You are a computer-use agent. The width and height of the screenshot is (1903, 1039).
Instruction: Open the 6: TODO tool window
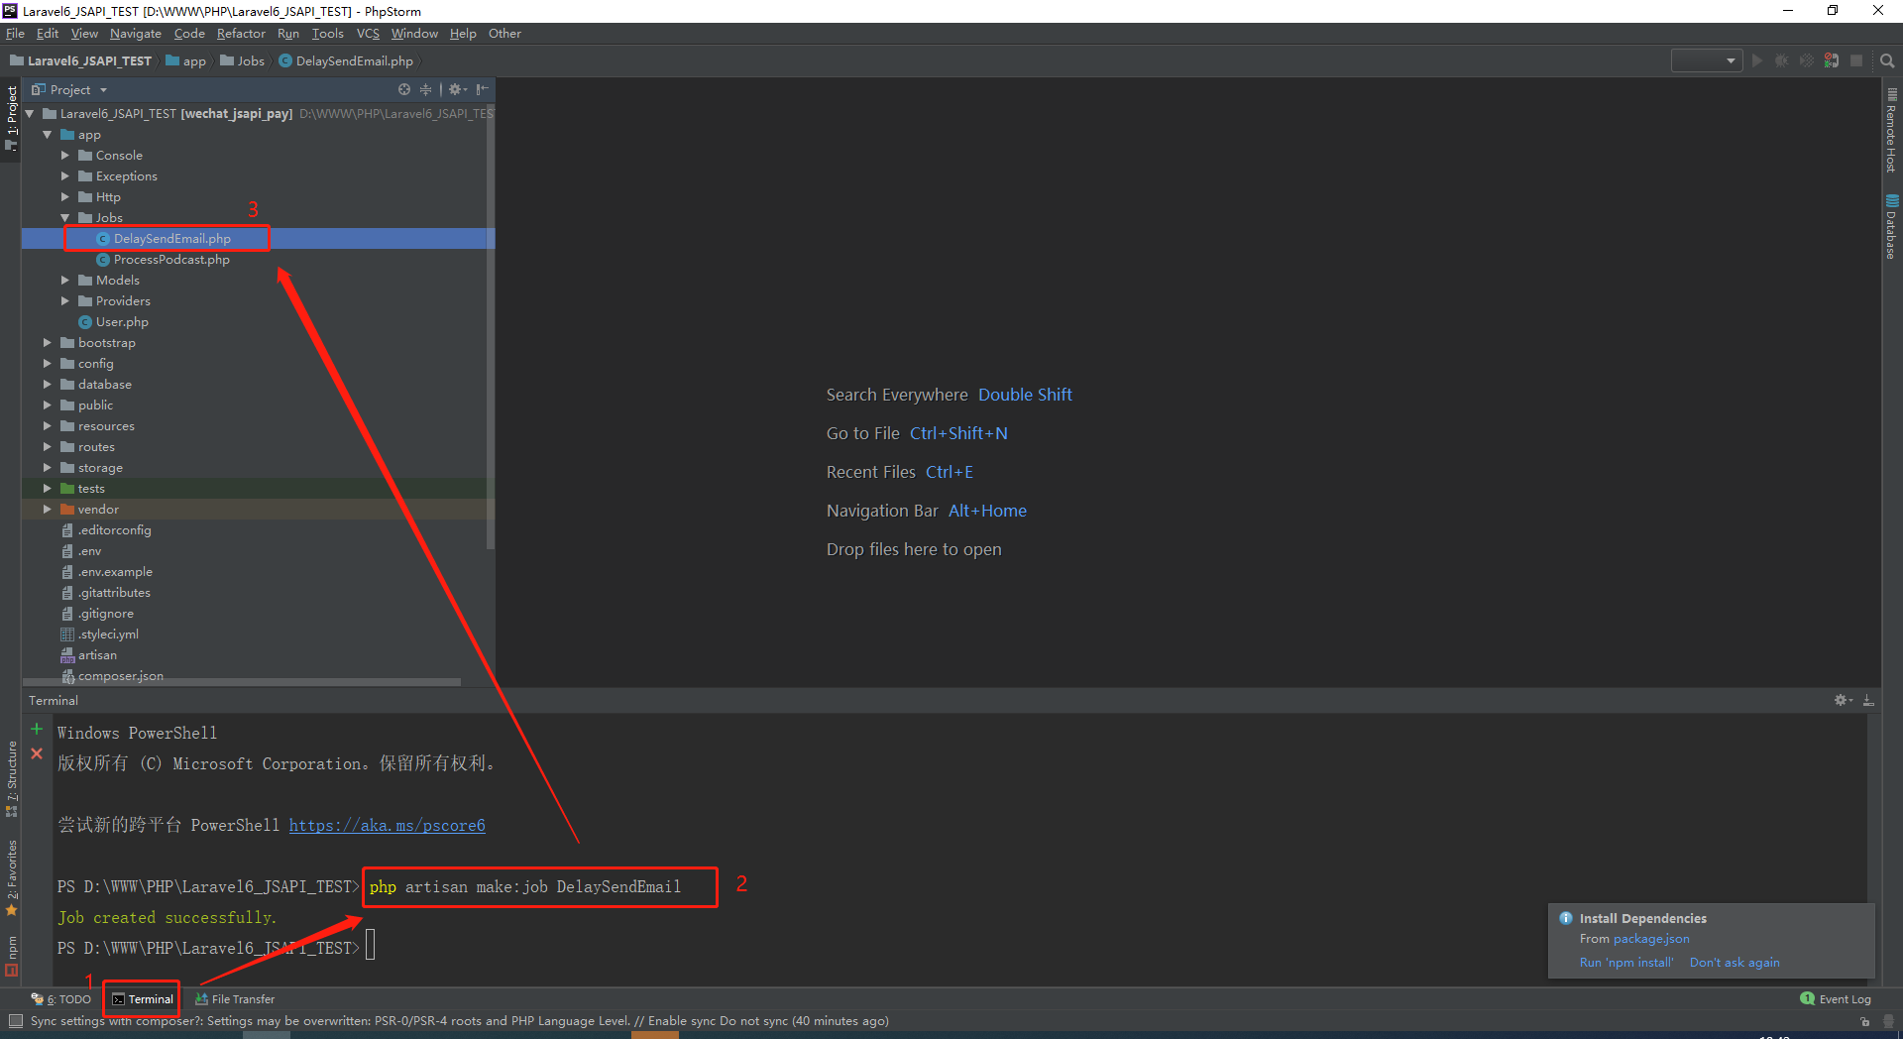click(61, 999)
